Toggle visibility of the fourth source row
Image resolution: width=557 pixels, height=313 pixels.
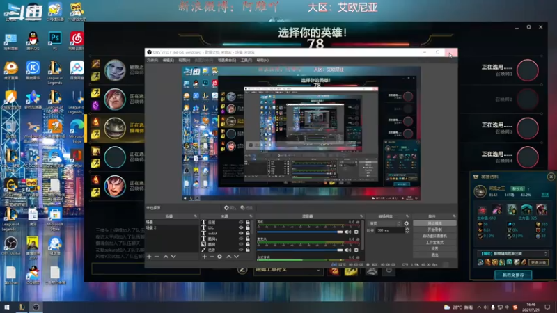tap(241, 239)
